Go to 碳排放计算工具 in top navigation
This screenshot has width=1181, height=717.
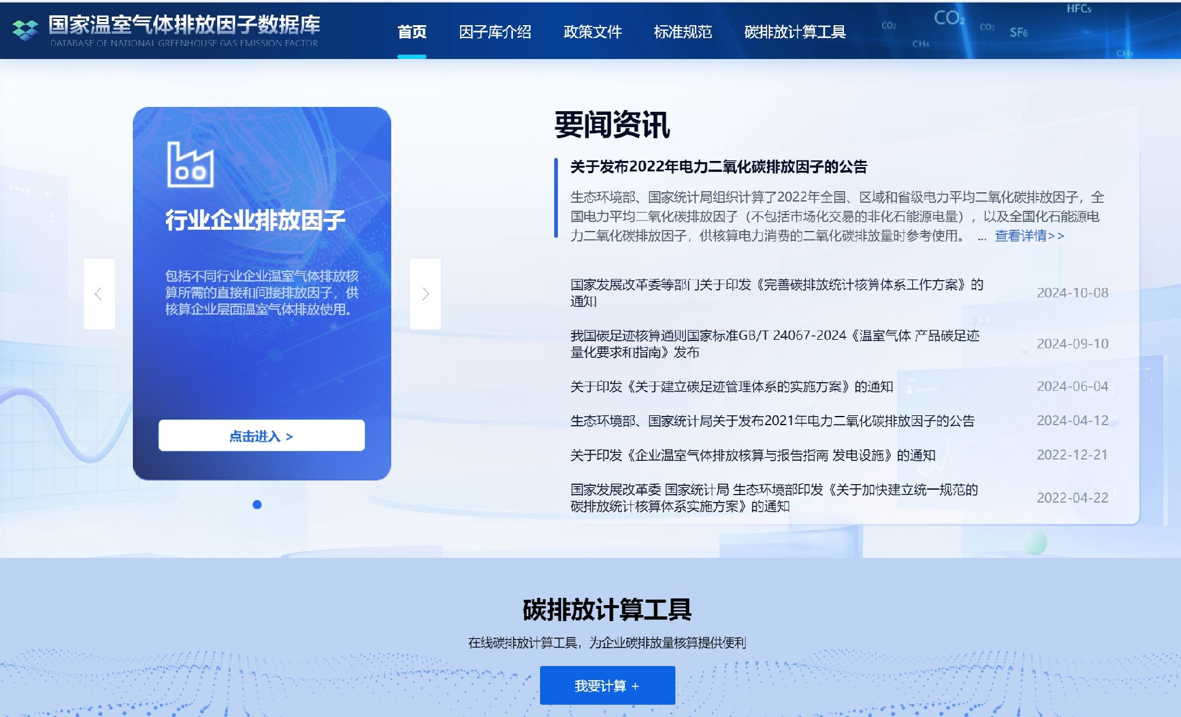794,32
